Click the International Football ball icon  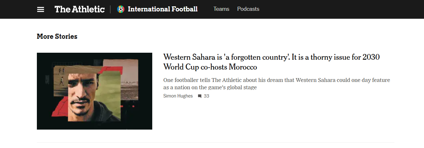click(x=120, y=9)
